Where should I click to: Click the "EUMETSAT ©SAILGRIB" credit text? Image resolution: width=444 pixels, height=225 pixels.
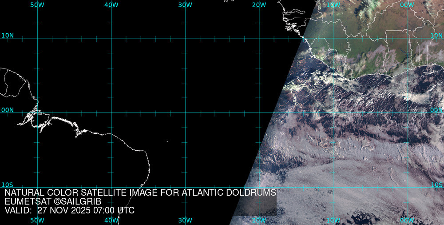click(53, 201)
